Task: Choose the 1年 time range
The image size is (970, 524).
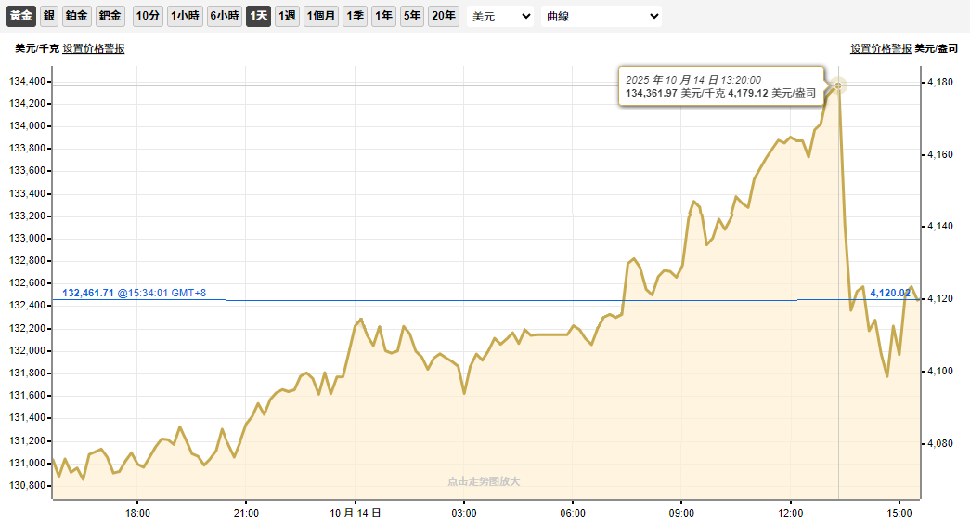Action: pyautogui.click(x=382, y=16)
